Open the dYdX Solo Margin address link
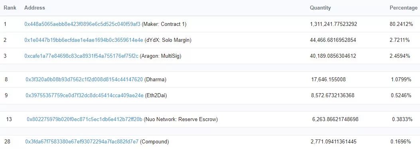The height and width of the screenshot is (149, 420). coord(84,40)
